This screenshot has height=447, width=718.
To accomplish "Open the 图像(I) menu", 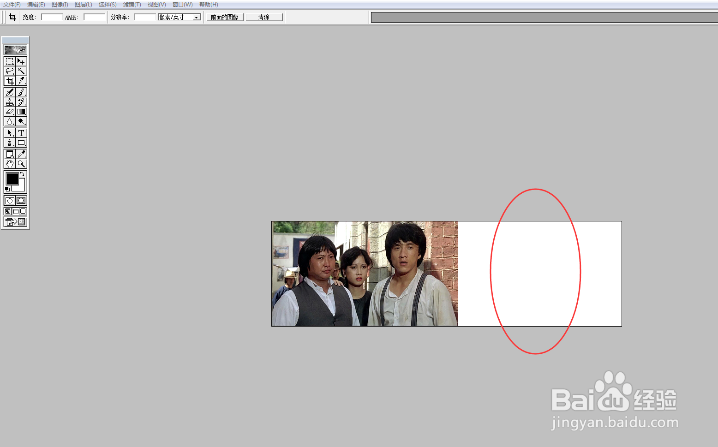I will [60, 5].
